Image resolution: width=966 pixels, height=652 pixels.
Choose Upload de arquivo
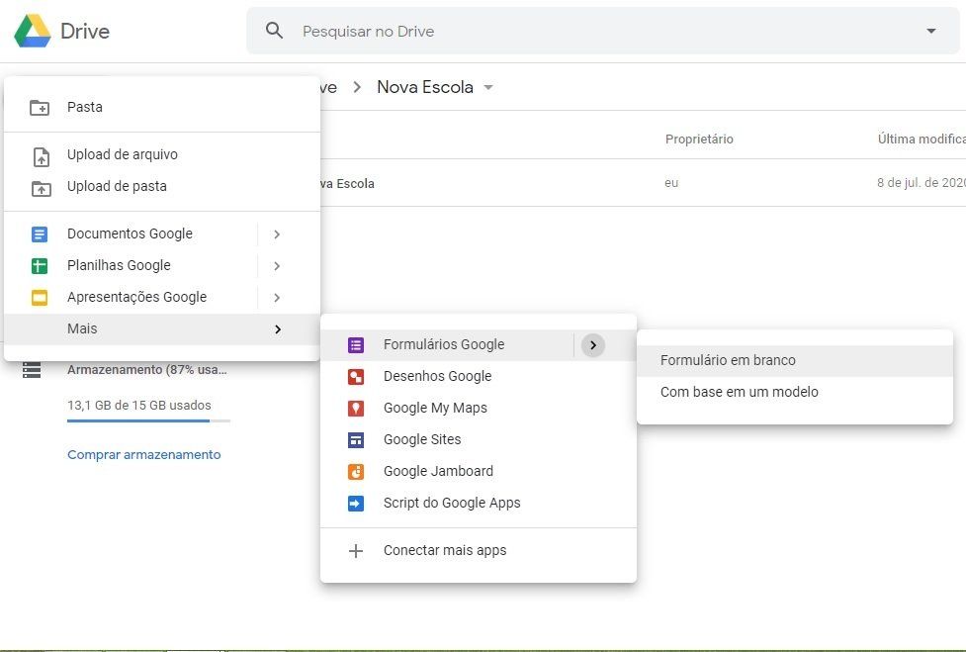[162, 154]
